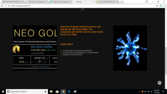The width and height of the screenshot is (167, 94).
Task: Click the MARKET CAP cell
Action: (40, 60)
